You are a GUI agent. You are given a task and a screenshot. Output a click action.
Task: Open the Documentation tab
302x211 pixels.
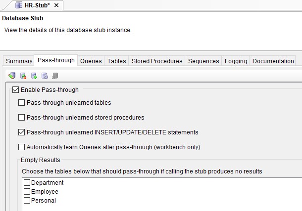(273, 61)
